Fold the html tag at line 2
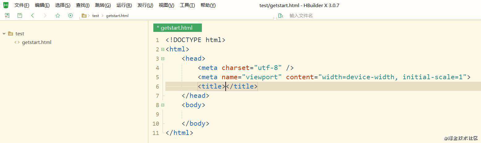The height and width of the screenshot is (143, 481). (x=163, y=49)
